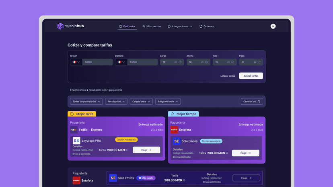Click the Mejor tiempo badge
The width and height of the screenshot is (333, 187).
point(183,114)
